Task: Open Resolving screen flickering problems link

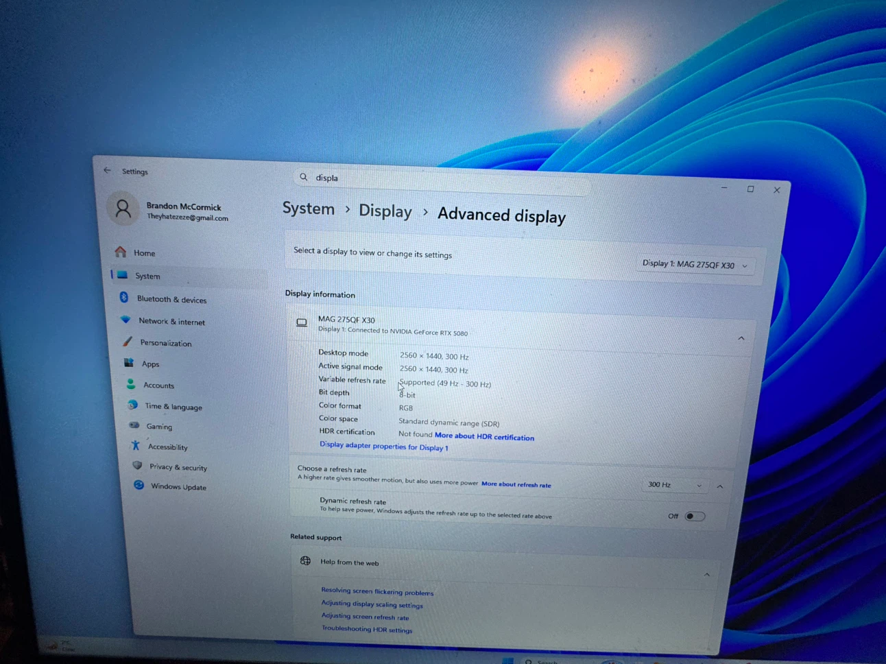Action: (x=377, y=591)
